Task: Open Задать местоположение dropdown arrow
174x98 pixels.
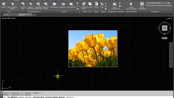Action: click(x=137, y=8)
